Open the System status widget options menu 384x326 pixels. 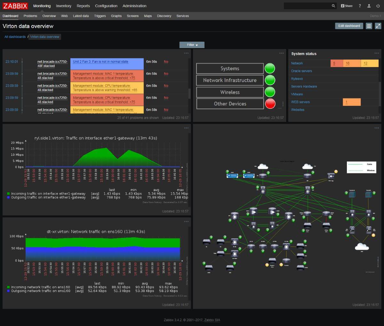pyautogui.click(x=377, y=53)
